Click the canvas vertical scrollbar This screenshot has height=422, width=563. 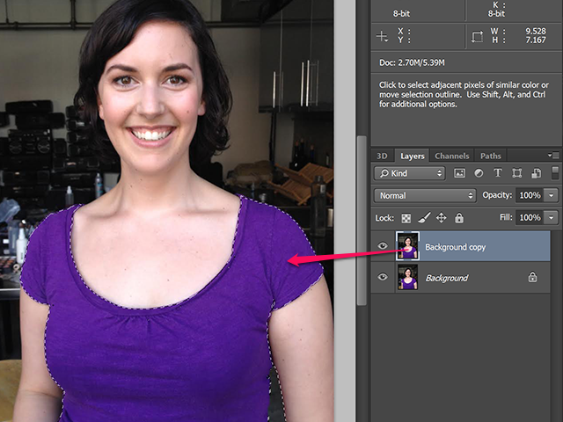pyautogui.click(x=362, y=221)
